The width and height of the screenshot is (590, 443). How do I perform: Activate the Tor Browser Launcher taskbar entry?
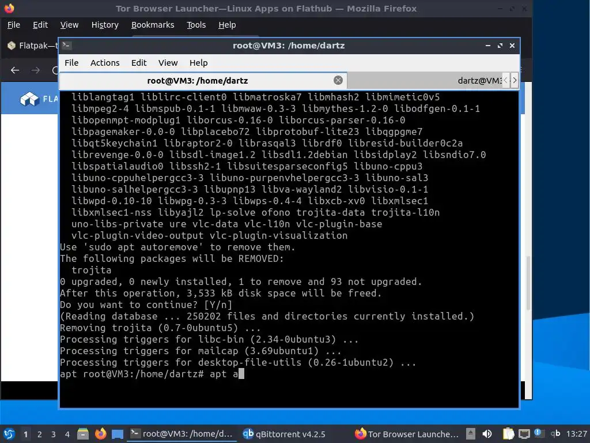pos(407,434)
